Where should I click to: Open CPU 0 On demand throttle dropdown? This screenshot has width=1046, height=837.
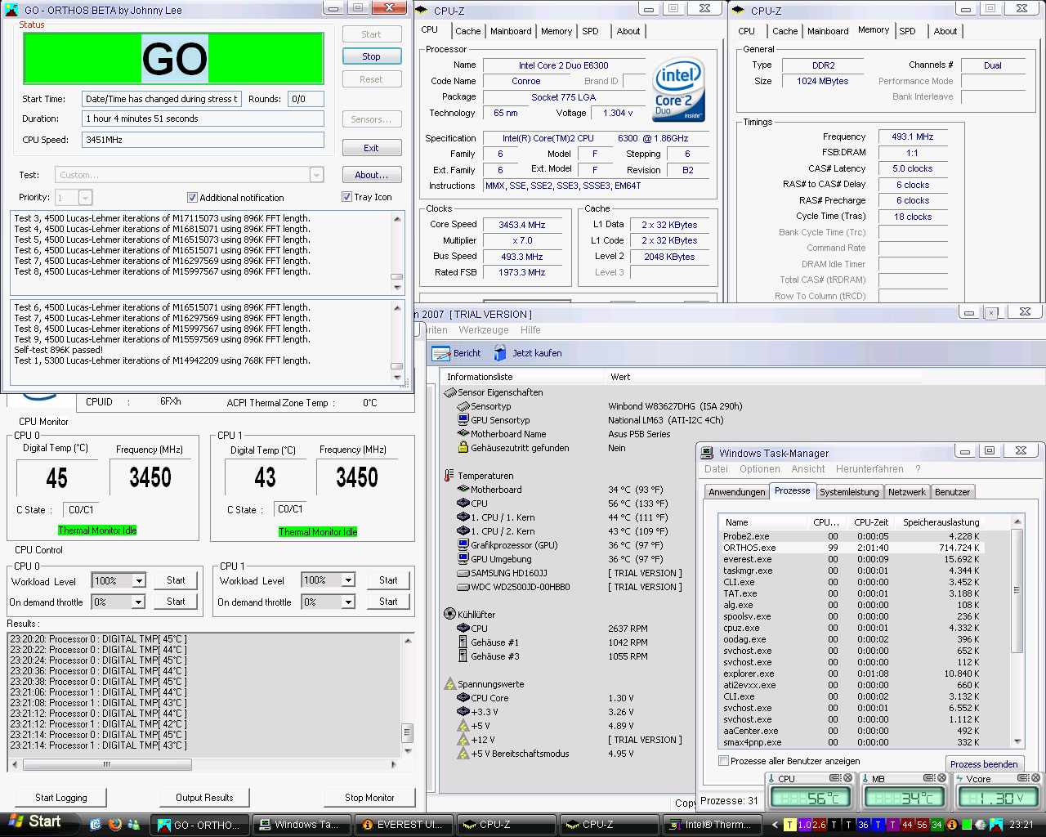(x=139, y=602)
